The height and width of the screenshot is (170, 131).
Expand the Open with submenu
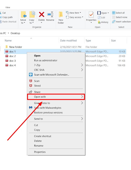click(56, 97)
